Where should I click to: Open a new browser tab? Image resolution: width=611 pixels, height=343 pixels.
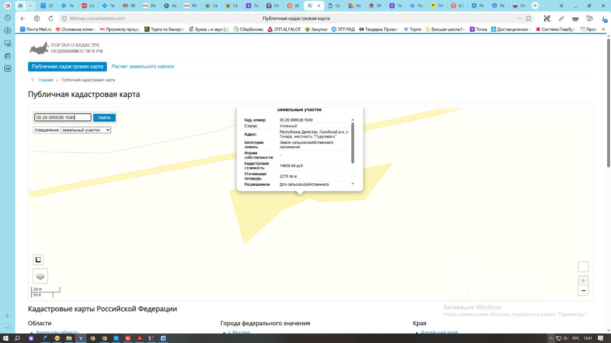(535, 6)
